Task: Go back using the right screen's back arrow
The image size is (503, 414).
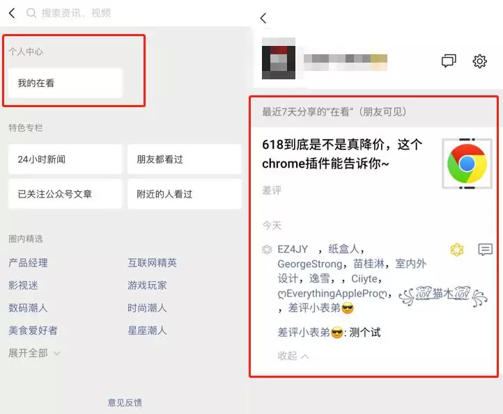Action: tap(263, 18)
